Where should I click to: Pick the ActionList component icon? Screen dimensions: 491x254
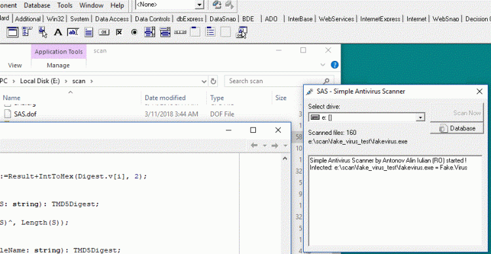(x=241, y=32)
